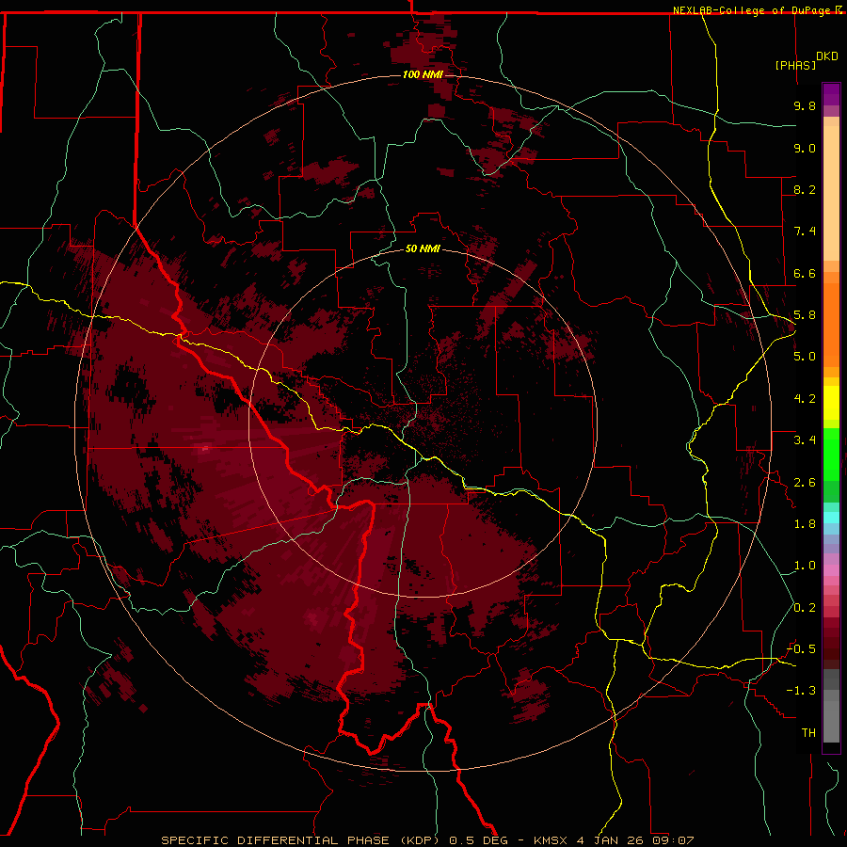
Task: Click the 09:07 timestamp text
Action: tap(673, 840)
